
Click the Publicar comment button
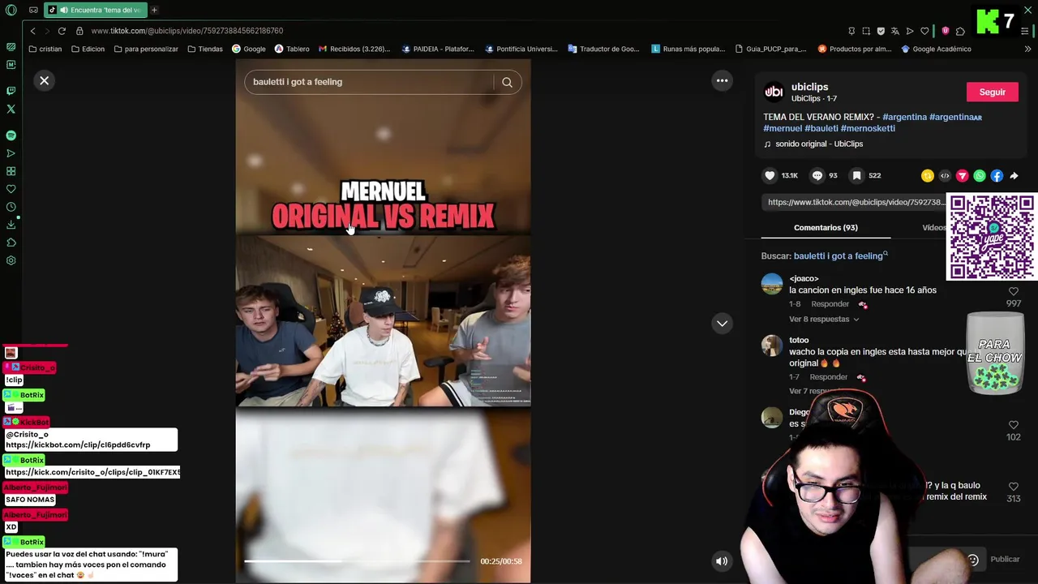pos(1005,559)
